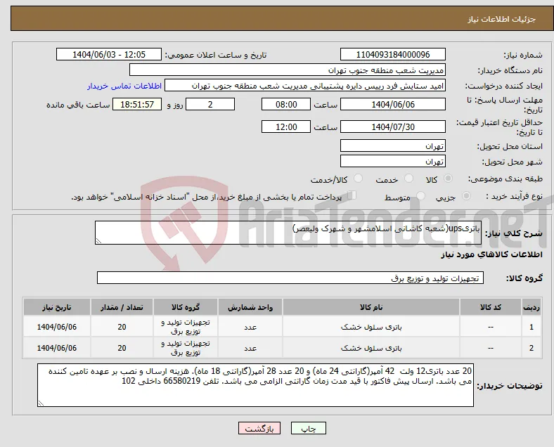Click row 1 need date 1404/06/06
The height and width of the screenshot is (447, 554).
(57, 327)
